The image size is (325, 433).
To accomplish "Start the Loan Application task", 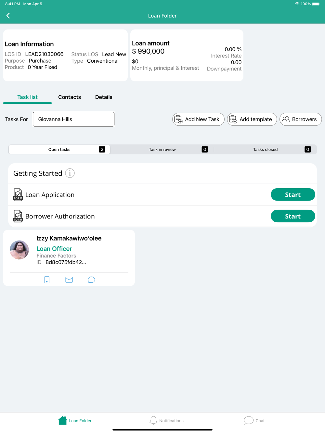I will (x=293, y=195).
